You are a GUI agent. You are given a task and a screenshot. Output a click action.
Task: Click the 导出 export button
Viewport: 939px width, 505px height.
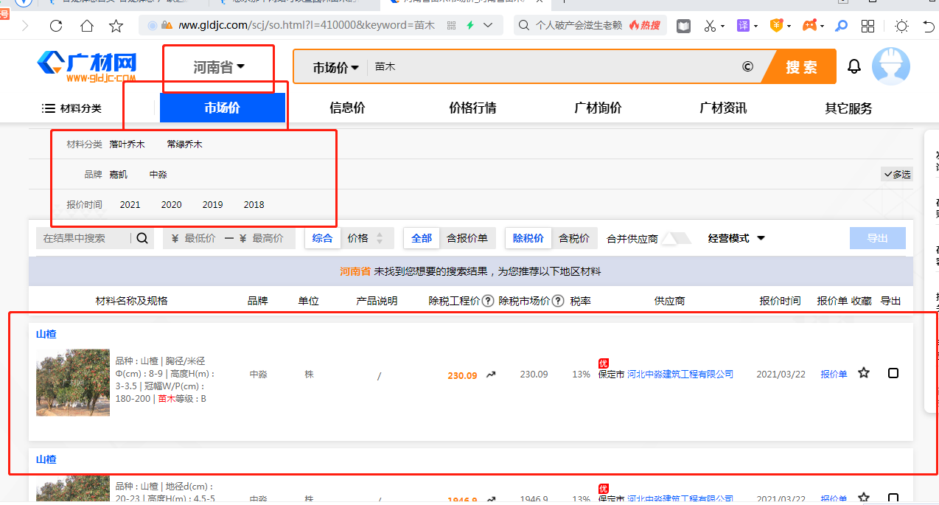tap(877, 238)
